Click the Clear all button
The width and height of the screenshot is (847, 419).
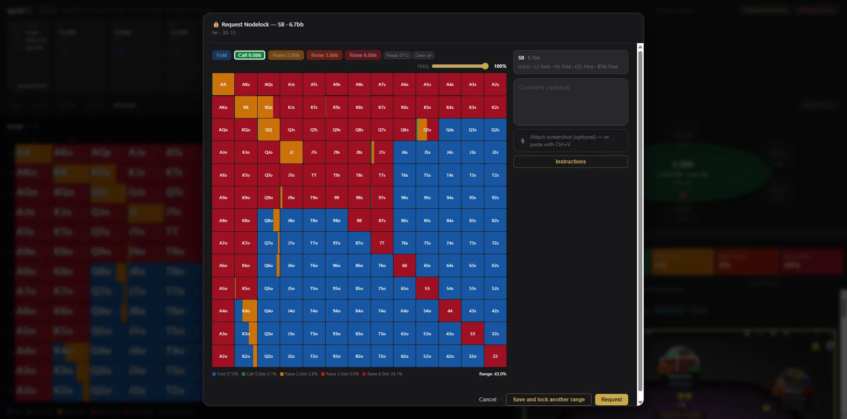pyautogui.click(x=423, y=56)
